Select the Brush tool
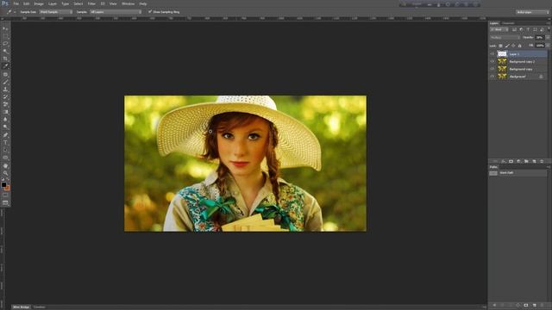The width and height of the screenshot is (552, 310). coord(5,82)
